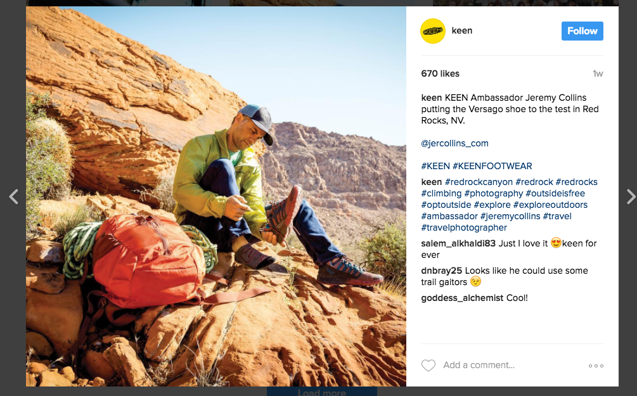View the 670 likes list
This screenshot has width=637, height=396.
tap(440, 73)
